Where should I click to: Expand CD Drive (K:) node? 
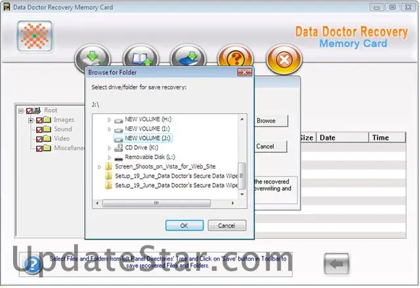[110, 148]
